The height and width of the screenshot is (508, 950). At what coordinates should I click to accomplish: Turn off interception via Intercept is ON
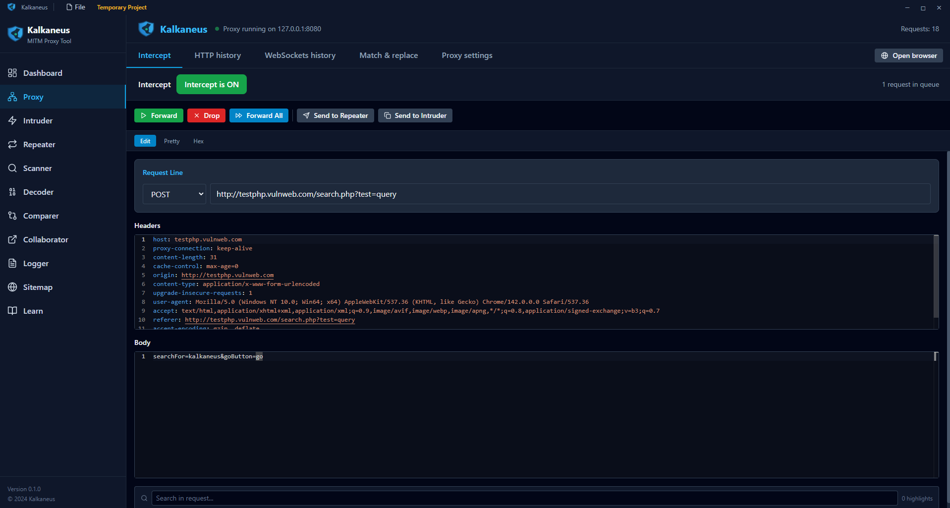pos(212,84)
